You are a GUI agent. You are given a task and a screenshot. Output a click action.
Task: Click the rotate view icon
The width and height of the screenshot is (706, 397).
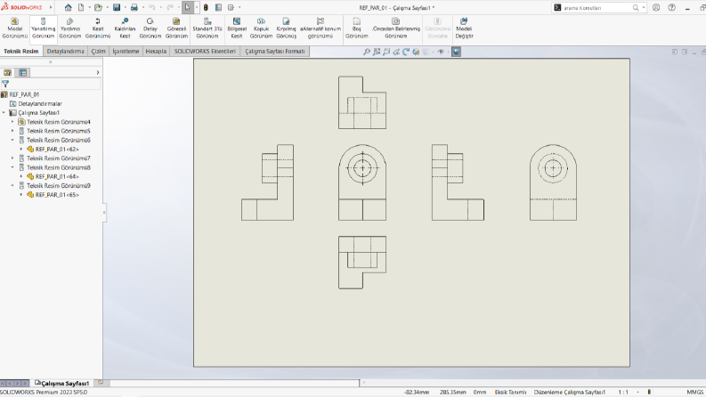click(x=406, y=52)
